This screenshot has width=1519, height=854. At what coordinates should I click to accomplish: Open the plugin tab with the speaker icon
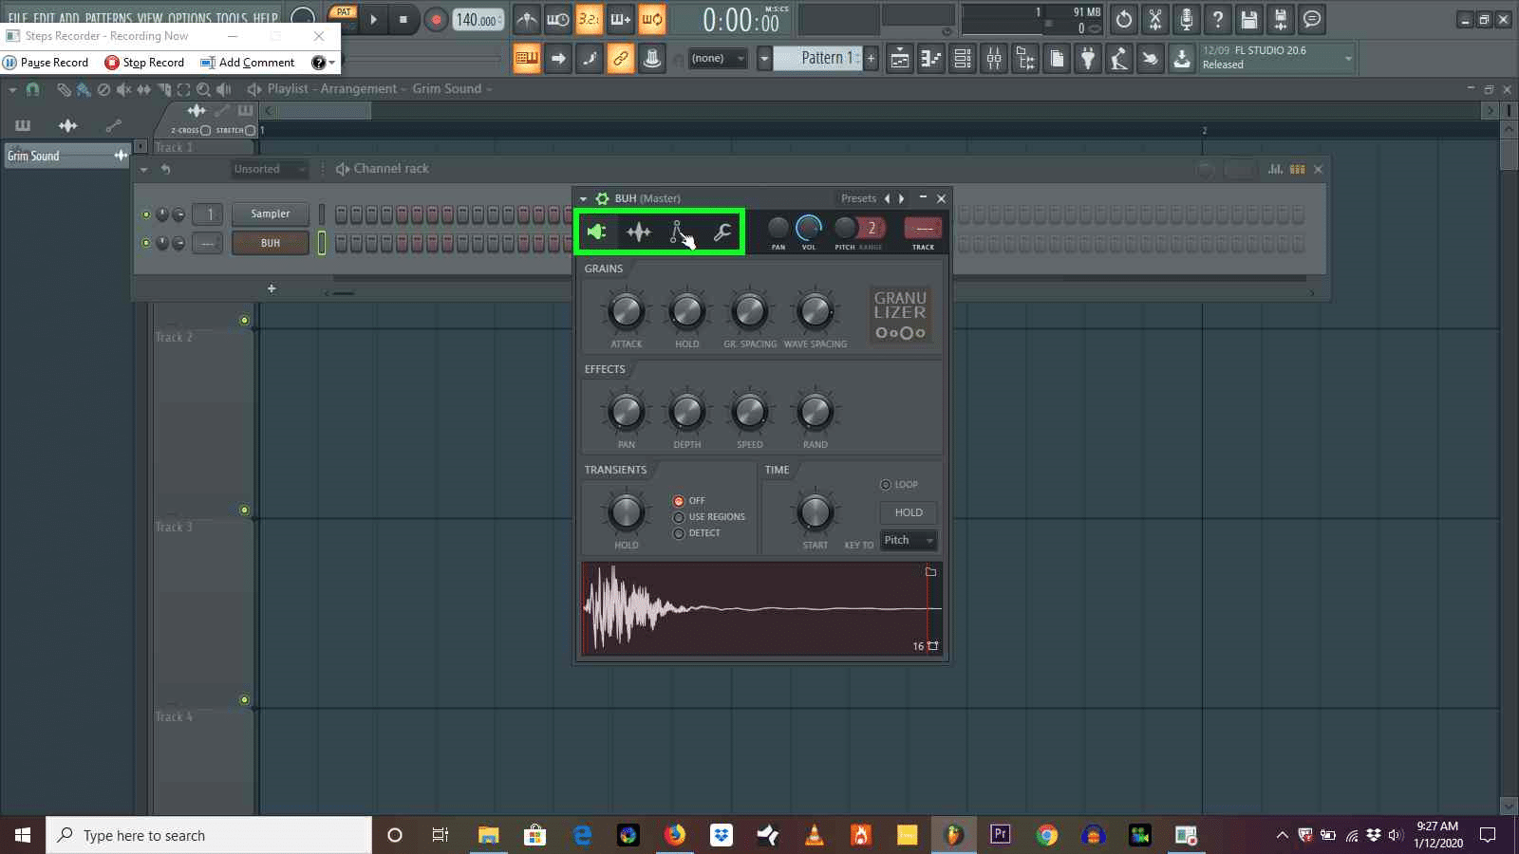point(596,232)
